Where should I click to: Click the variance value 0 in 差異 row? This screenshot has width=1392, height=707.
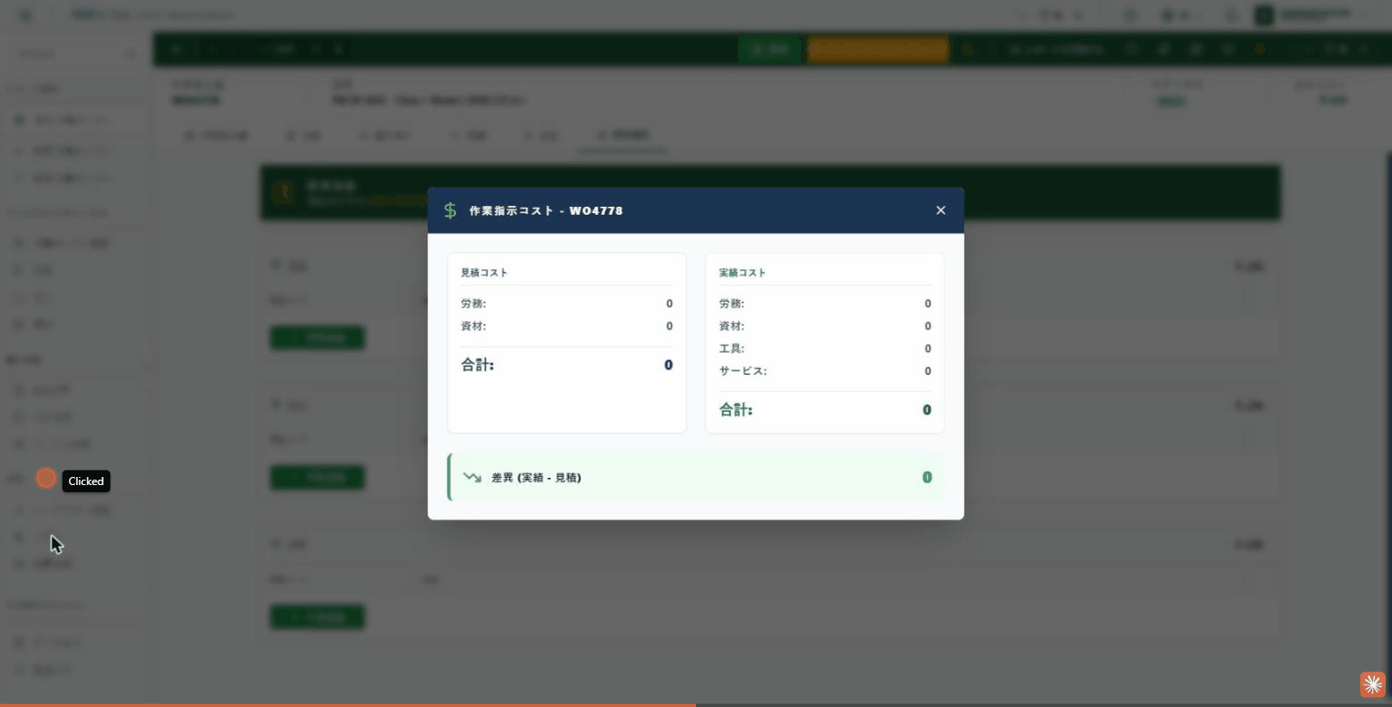[x=927, y=477]
